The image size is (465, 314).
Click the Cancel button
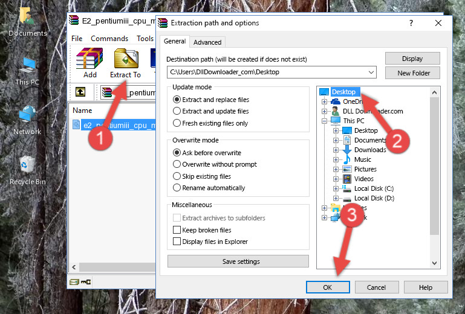click(x=376, y=287)
